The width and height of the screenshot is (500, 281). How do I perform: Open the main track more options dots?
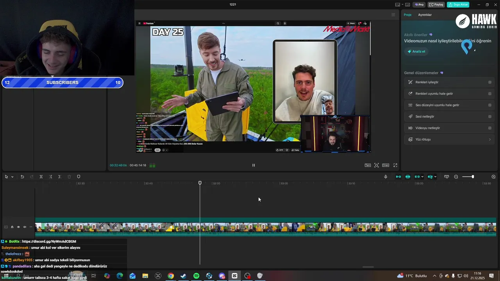click(31, 227)
